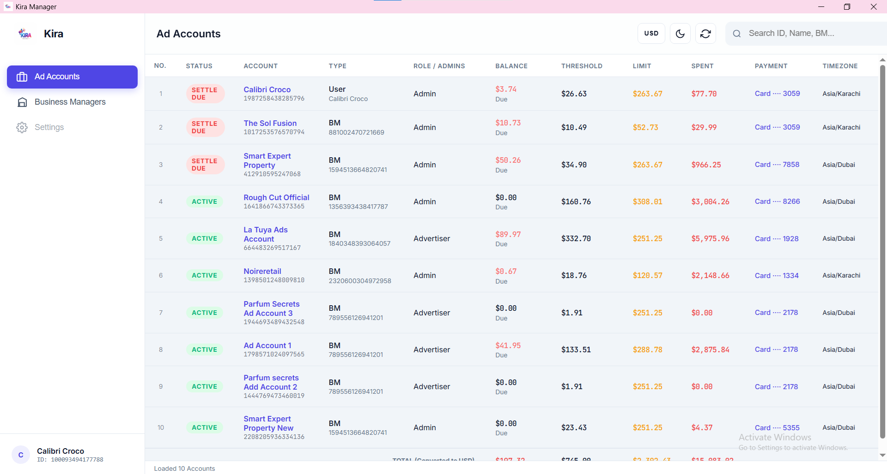Open The Sol Fusion account link
The width and height of the screenshot is (887, 474).
coord(270,124)
